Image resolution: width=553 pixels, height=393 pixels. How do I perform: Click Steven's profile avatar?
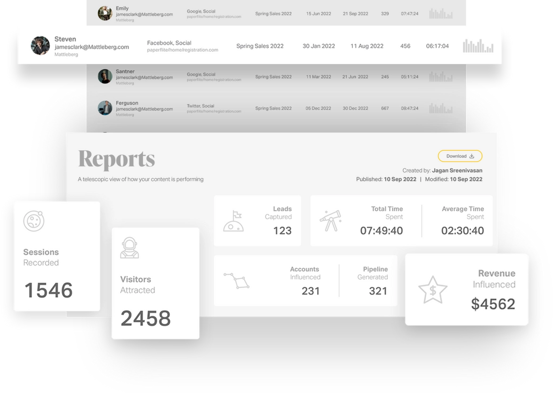(41, 46)
